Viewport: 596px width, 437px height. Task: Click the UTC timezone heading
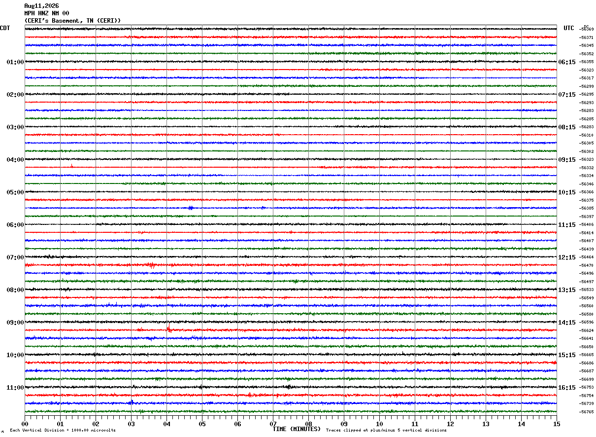(x=569, y=28)
